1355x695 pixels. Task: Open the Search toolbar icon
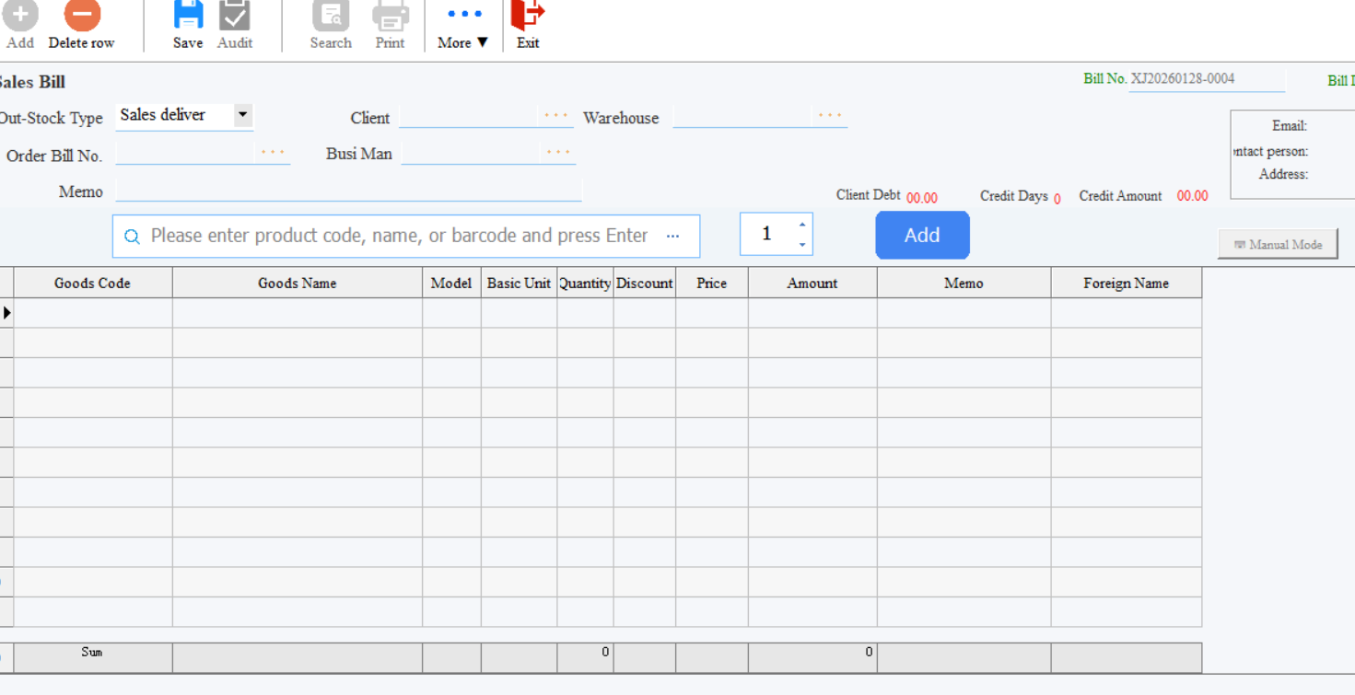click(331, 16)
